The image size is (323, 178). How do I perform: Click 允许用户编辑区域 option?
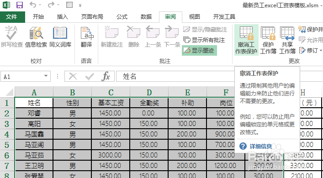coord(310,40)
